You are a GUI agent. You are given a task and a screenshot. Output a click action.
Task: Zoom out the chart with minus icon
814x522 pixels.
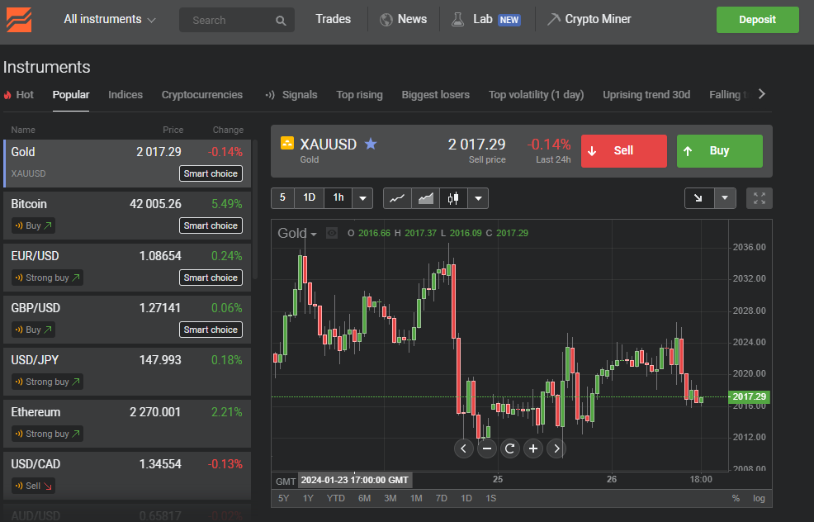487,448
